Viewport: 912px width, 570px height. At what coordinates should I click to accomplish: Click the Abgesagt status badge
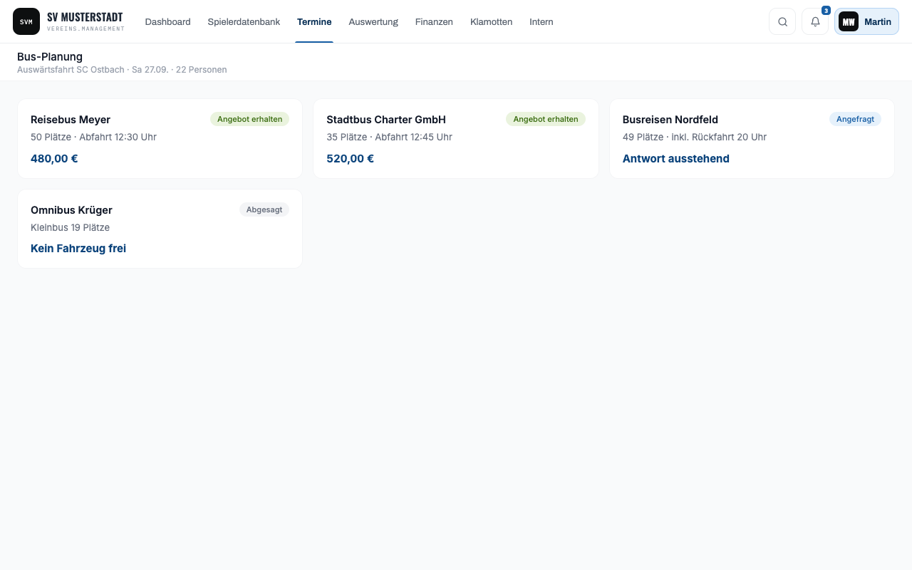264,209
